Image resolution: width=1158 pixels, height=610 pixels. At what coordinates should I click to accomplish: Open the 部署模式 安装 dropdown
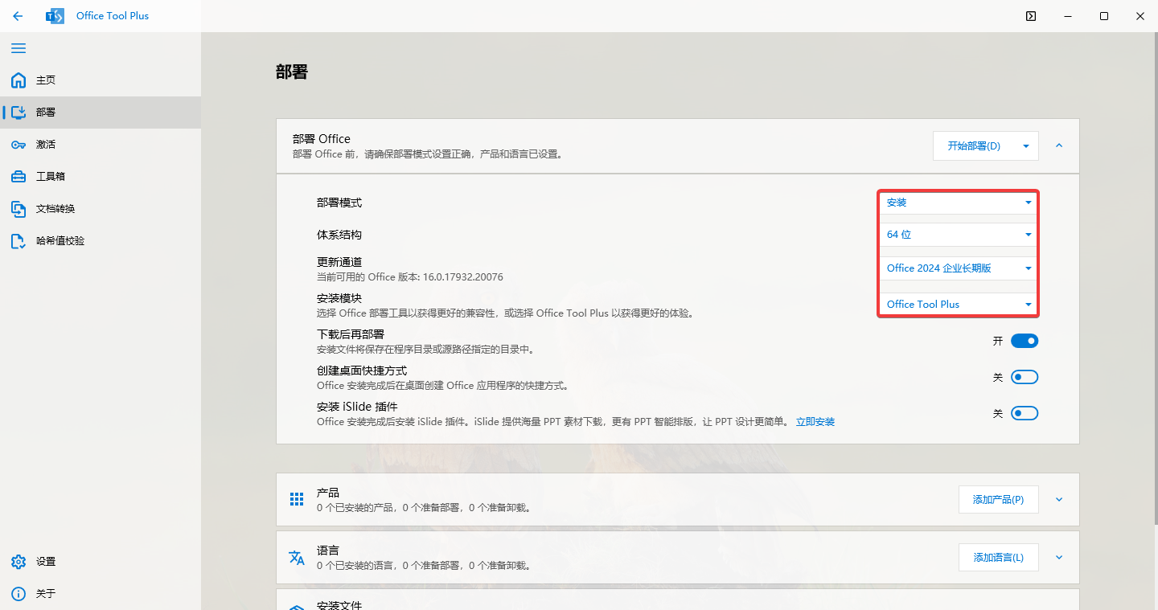(957, 203)
